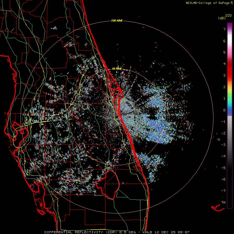
Task: Click the -7 dB legend label
Action: click(223, 191)
